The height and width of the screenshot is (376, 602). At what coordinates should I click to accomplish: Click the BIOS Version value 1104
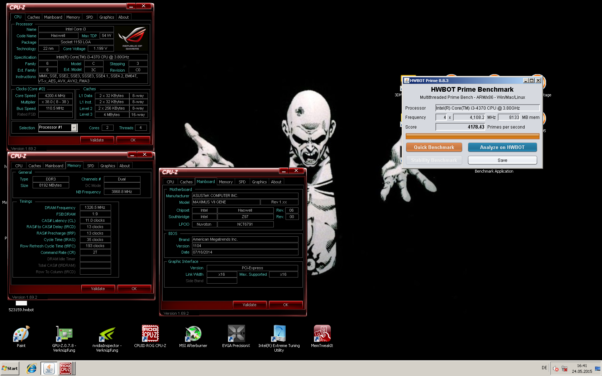point(245,246)
